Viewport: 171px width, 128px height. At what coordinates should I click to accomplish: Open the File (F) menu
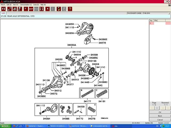click(3, 5)
